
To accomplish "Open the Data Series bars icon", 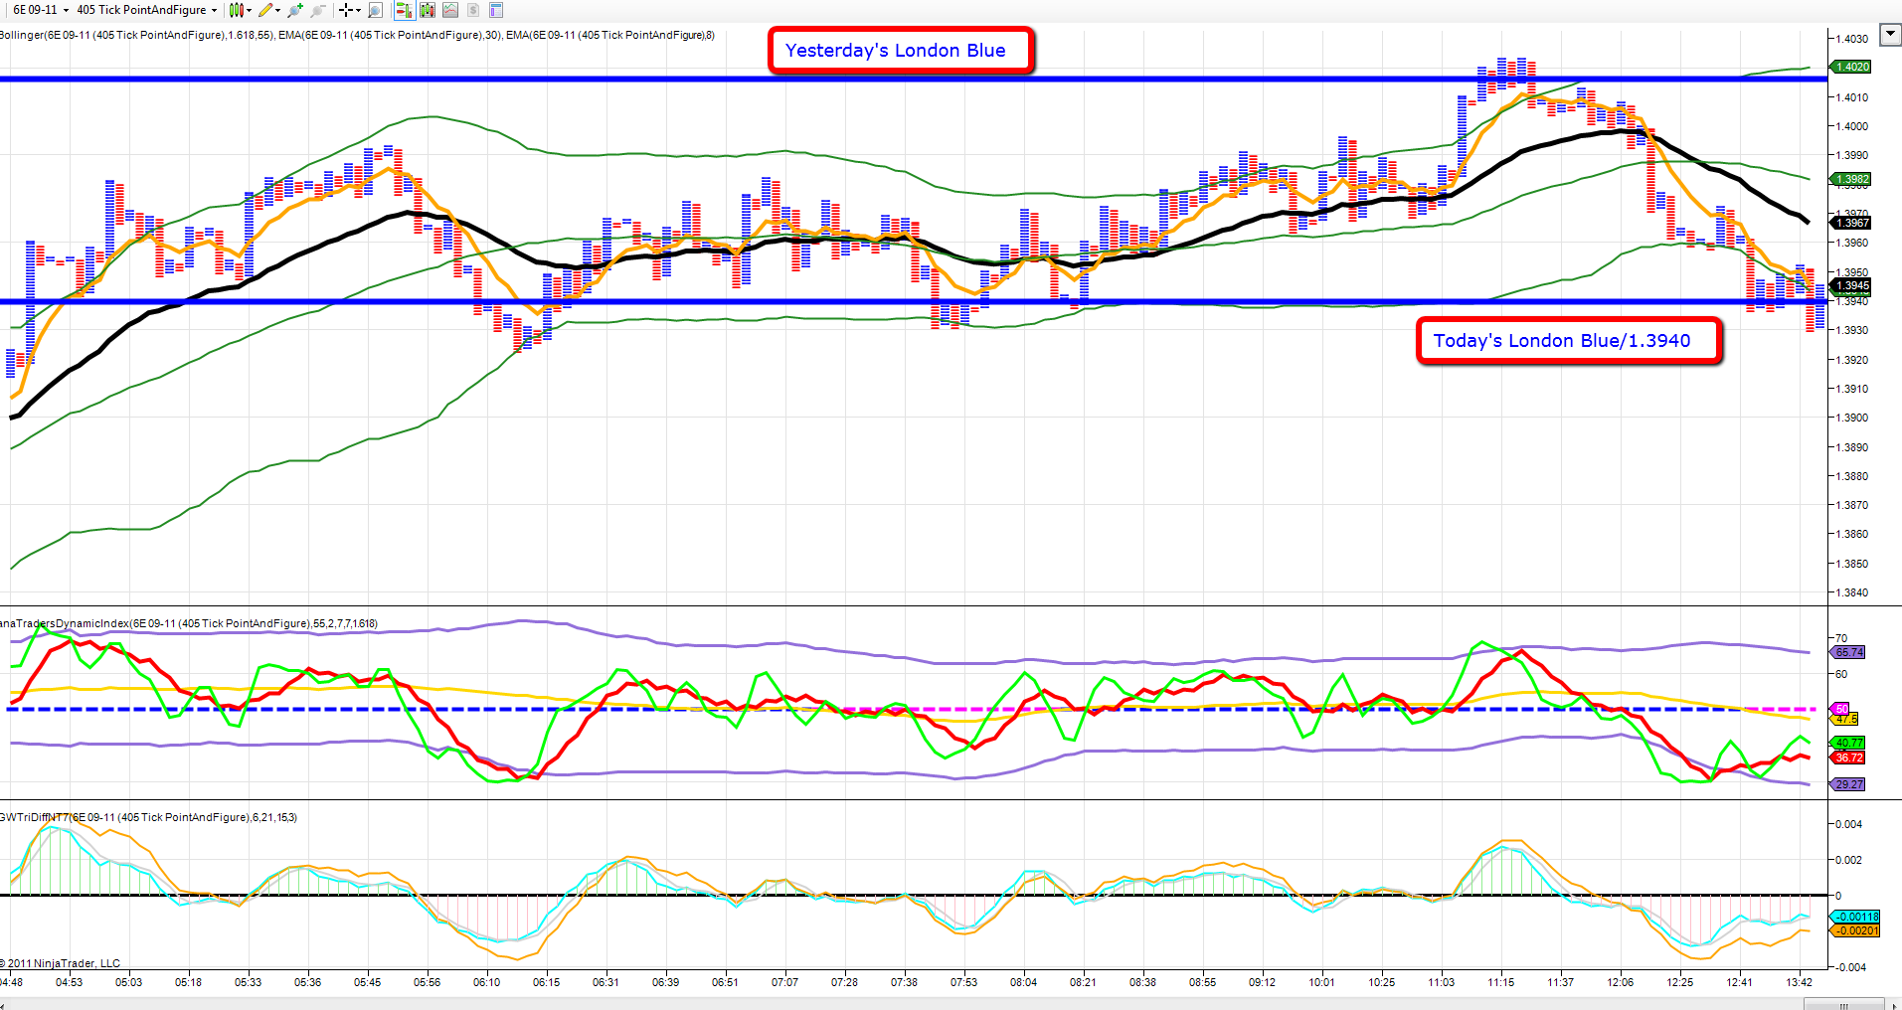I will click(428, 10).
